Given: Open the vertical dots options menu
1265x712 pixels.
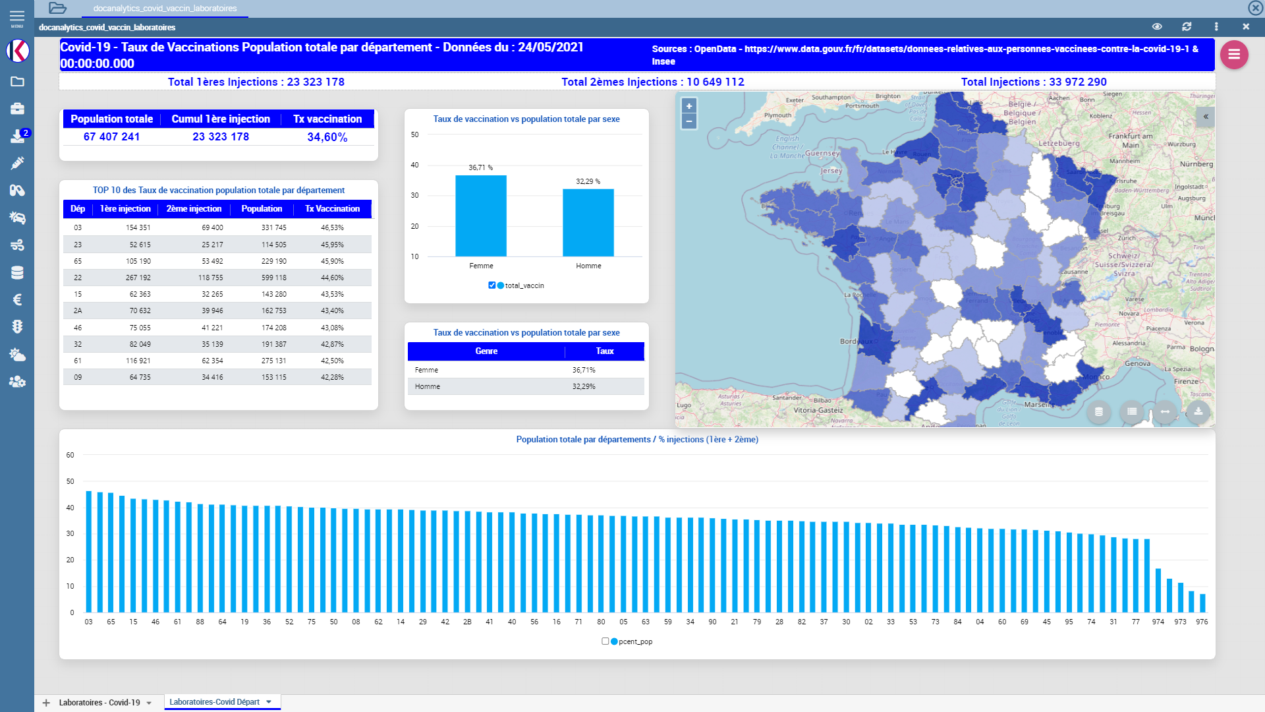Looking at the screenshot, I should 1216,26.
